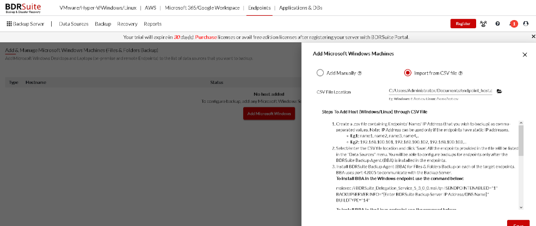Click the down arrow of instructions scrollbar
The image size is (536, 226).
click(521, 207)
